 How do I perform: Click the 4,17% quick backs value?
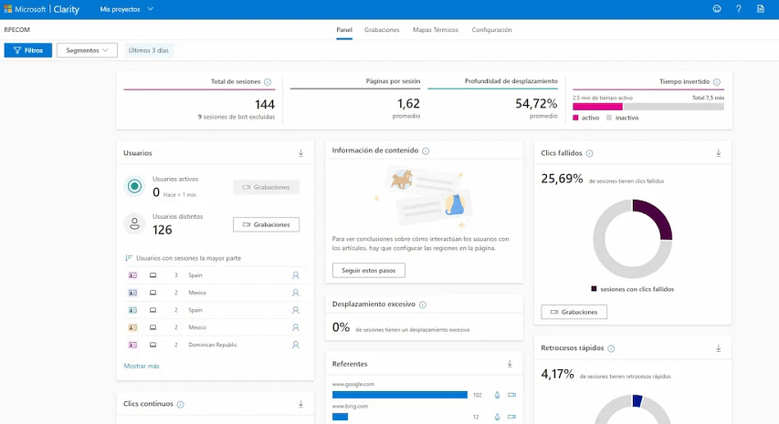[557, 374]
